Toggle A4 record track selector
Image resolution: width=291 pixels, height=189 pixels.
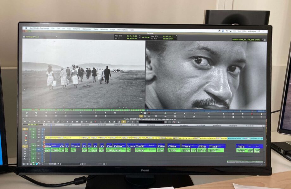point(38,154)
